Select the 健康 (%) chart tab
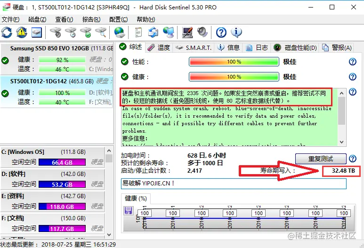This screenshot has height=248, width=364. pyautogui.click(x=136, y=199)
